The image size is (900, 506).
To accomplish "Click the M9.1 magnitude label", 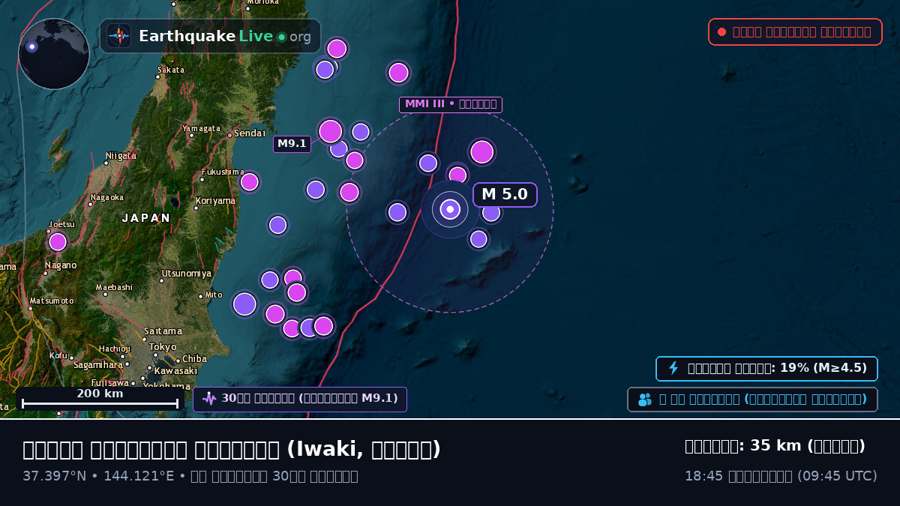I will (x=292, y=144).
